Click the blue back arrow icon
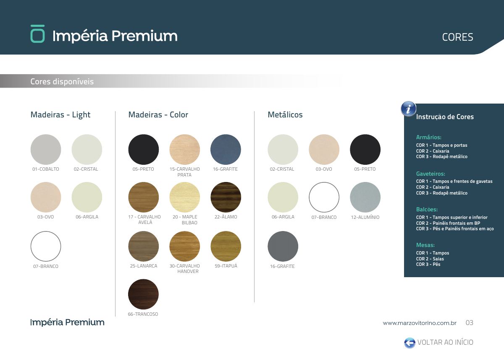The height and width of the screenshot is (356, 504). (409, 343)
